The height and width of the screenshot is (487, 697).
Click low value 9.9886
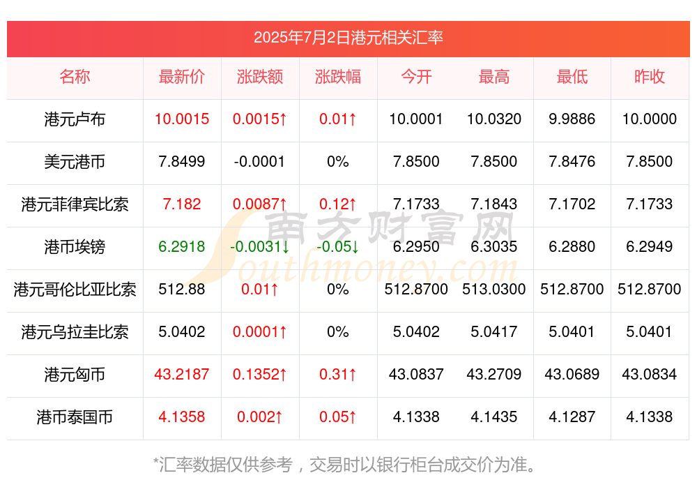[572, 119]
